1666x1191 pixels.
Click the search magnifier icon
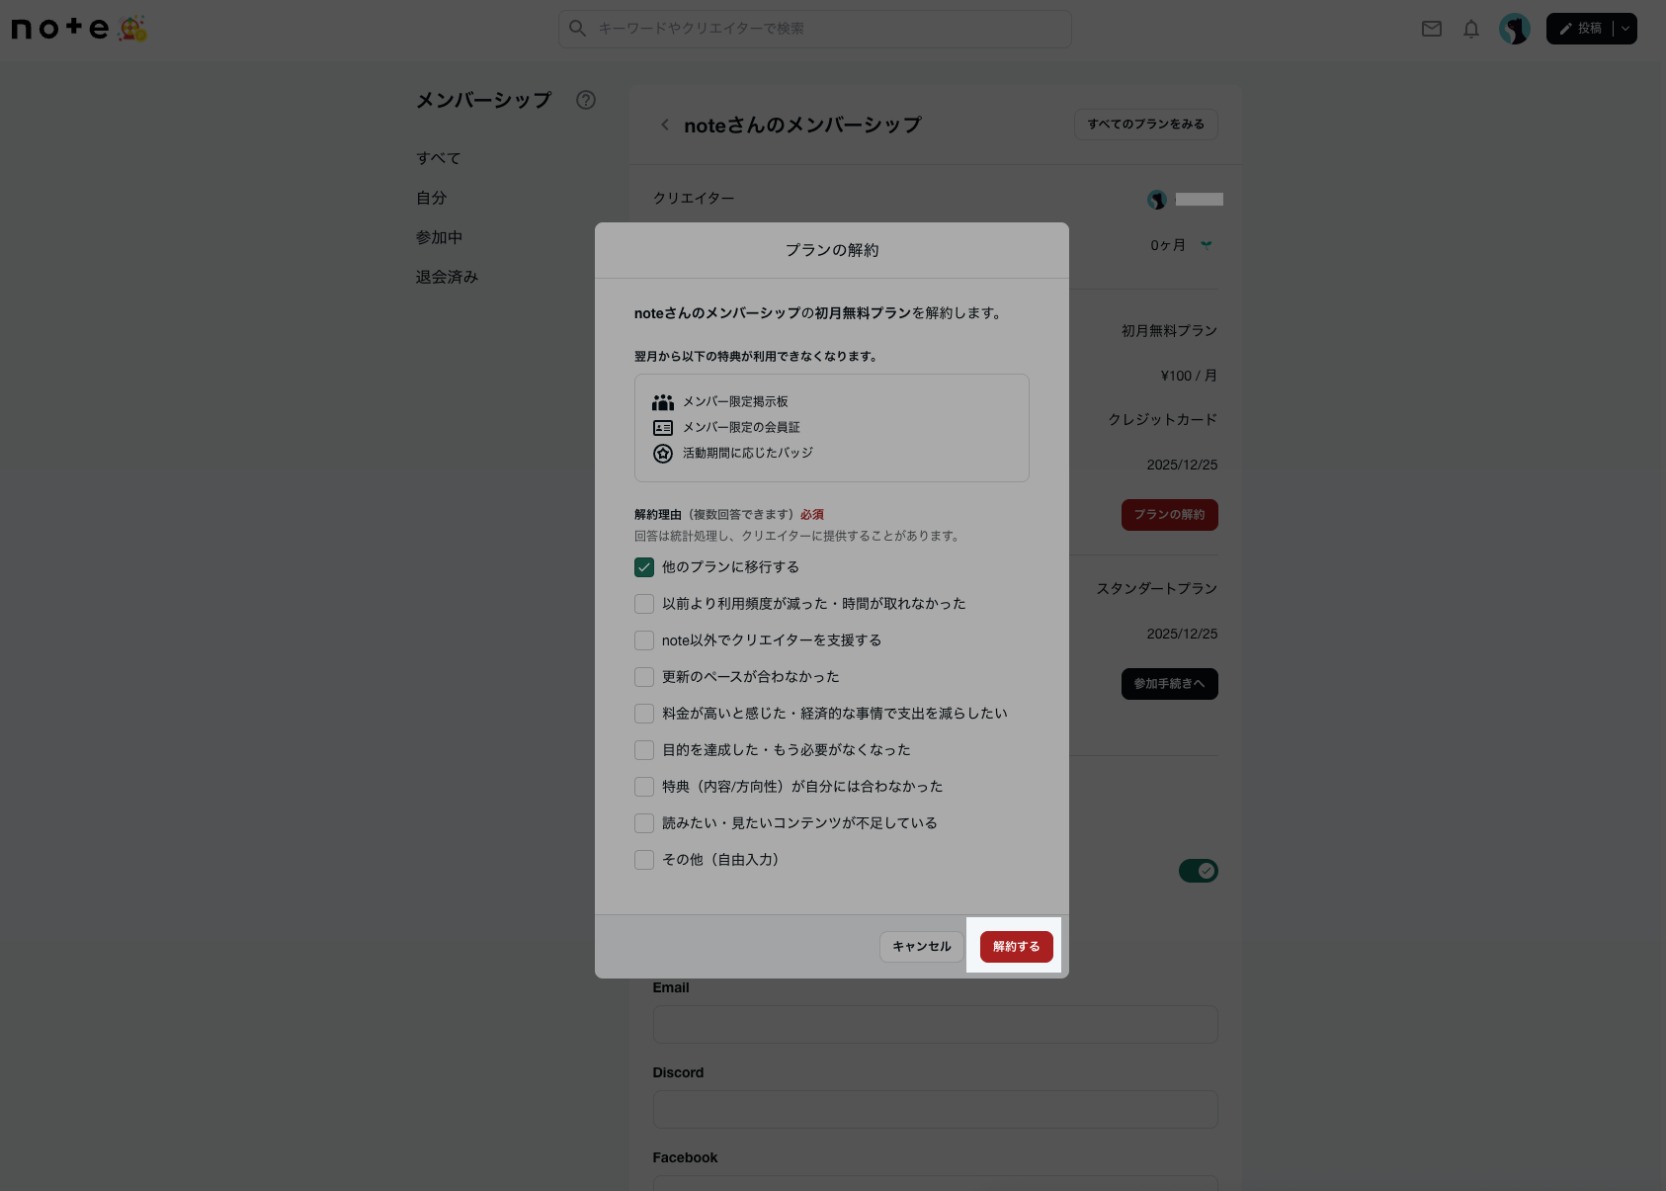point(578,29)
